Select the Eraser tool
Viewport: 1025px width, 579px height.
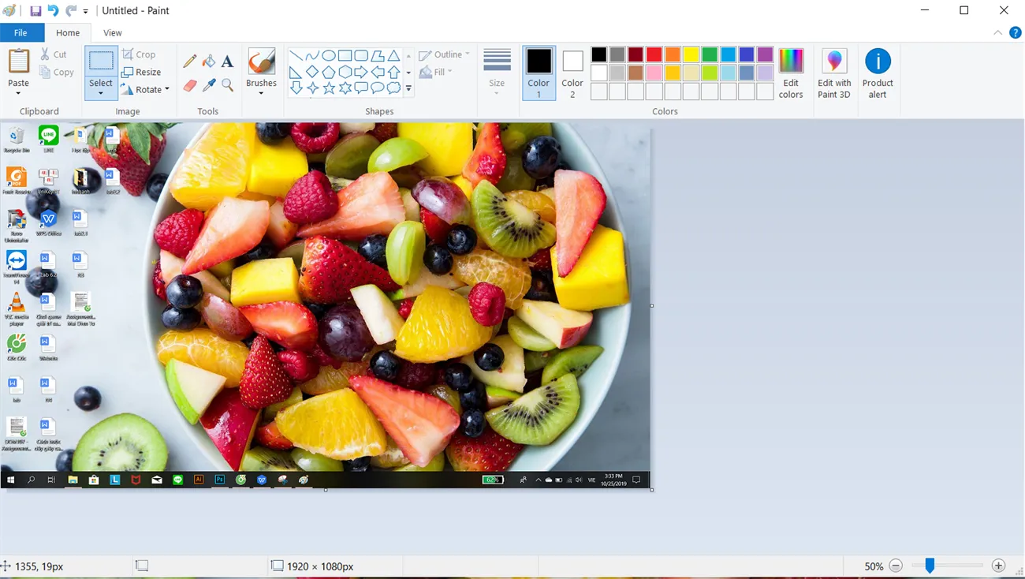pos(189,83)
